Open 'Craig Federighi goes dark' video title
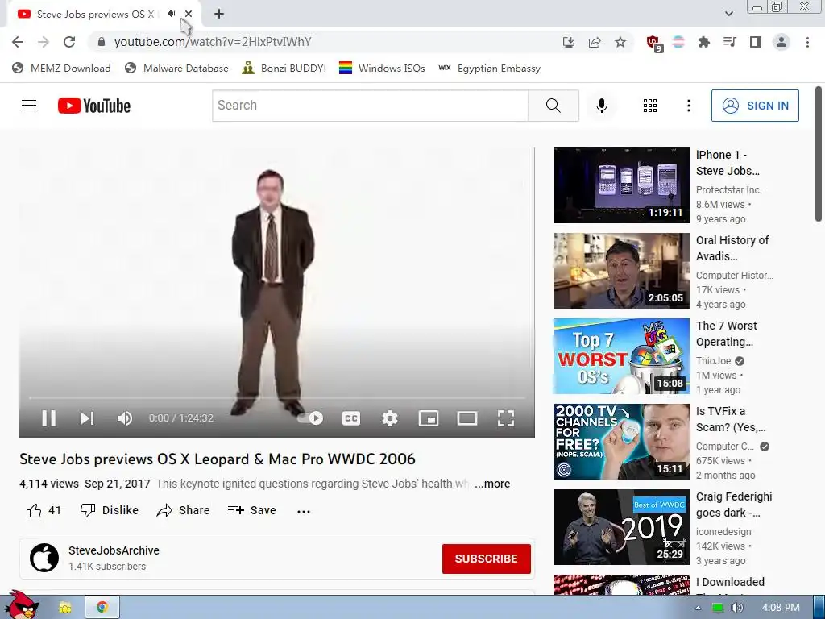Viewport: 825px width, 619px height. click(734, 505)
